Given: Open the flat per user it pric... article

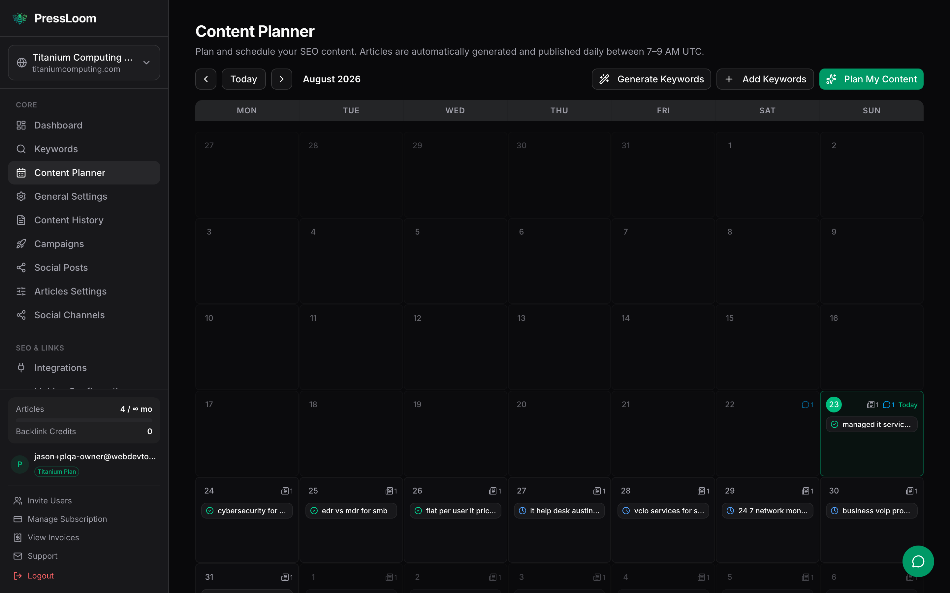Looking at the screenshot, I should [x=455, y=511].
